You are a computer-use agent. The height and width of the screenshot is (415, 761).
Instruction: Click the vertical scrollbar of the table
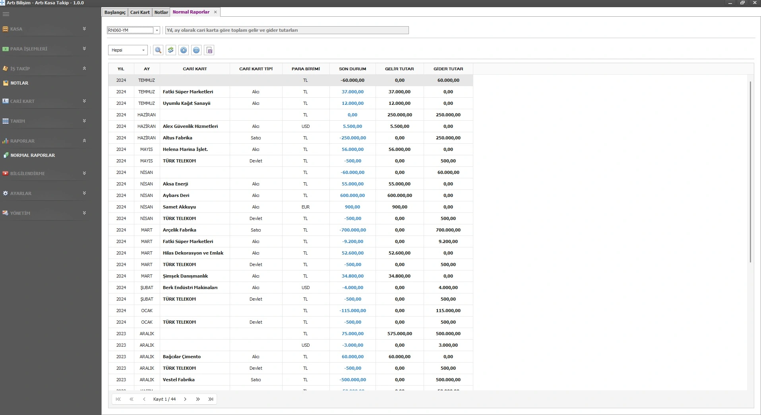pos(750,172)
